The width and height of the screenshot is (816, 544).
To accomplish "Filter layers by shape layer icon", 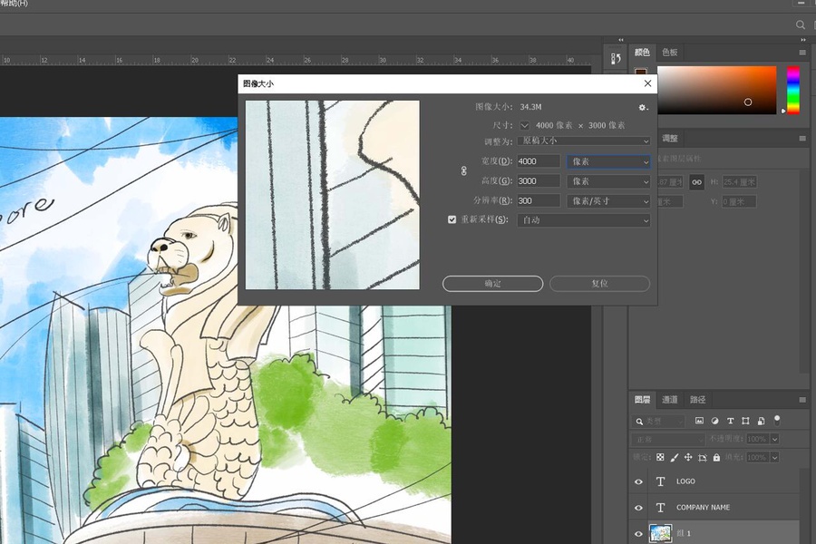I will (x=746, y=421).
